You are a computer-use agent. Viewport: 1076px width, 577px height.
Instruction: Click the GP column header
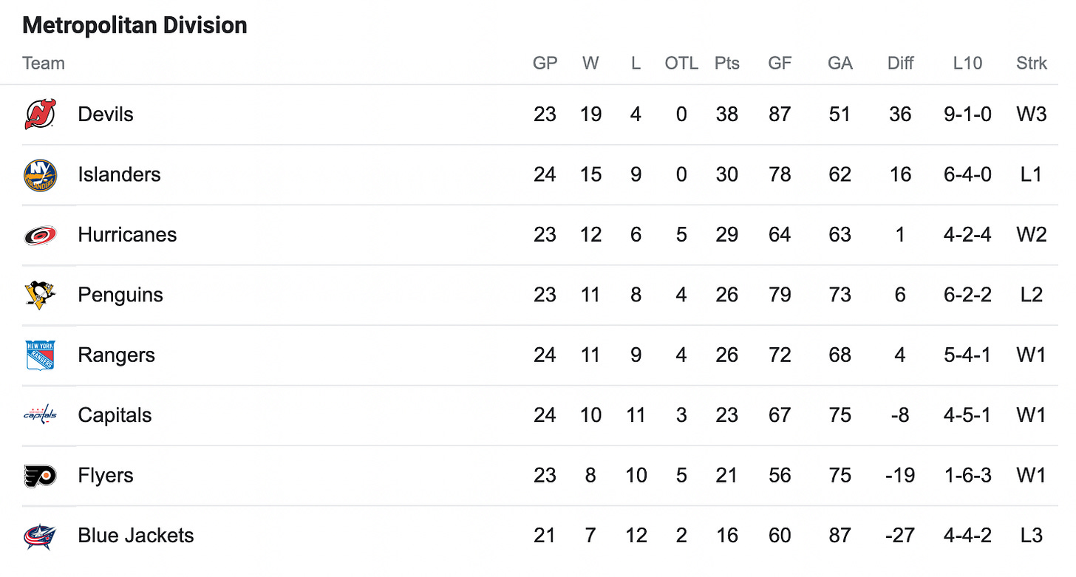[x=545, y=64]
